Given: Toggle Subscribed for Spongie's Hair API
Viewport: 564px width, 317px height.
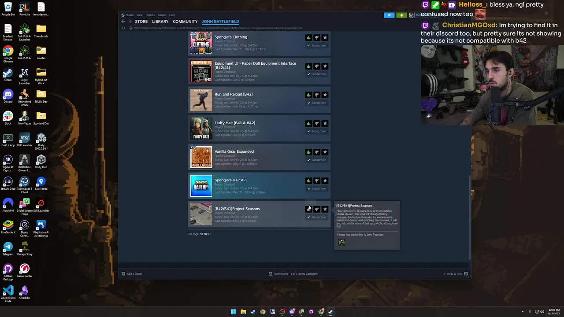Looking at the screenshot, I should 317,188.
